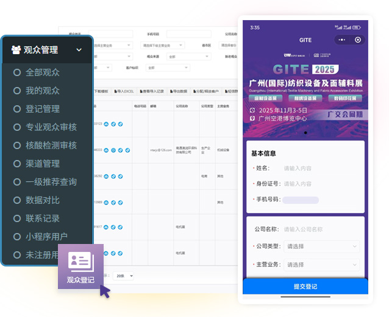The height and width of the screenshot is (317, 389).
Task: Select the 我的观众 radio item
Action: [17, 91]
